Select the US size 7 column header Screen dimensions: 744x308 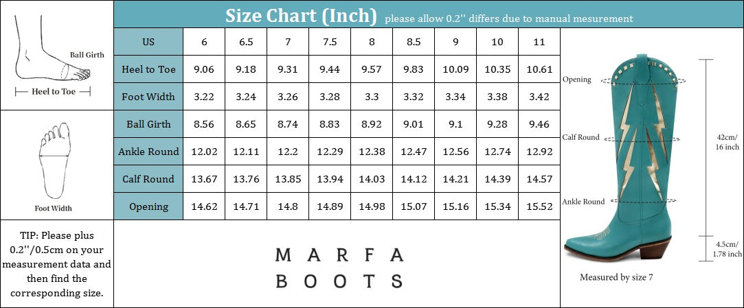288,42
